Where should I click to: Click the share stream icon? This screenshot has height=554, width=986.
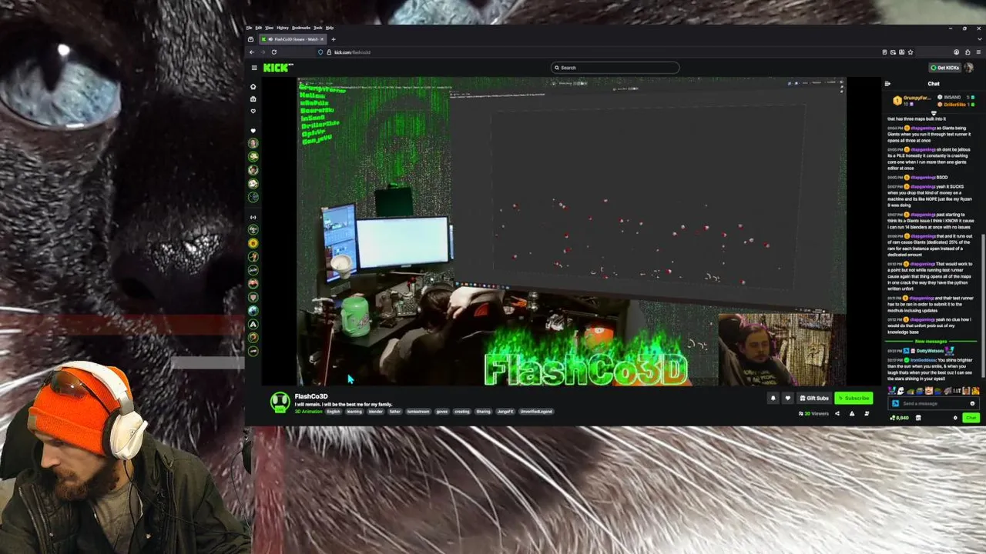click(x=837, y=414)
